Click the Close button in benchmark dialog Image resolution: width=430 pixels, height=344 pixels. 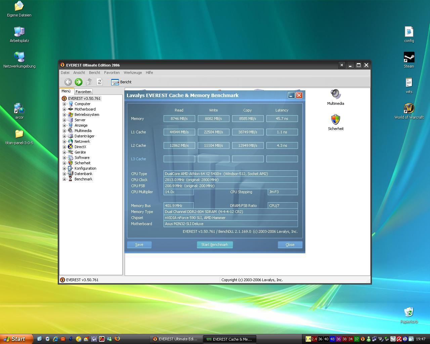(290, 245)
